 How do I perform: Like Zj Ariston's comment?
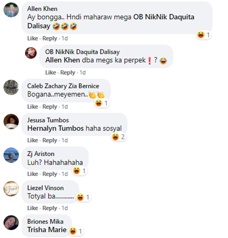[x=33, y=174]
